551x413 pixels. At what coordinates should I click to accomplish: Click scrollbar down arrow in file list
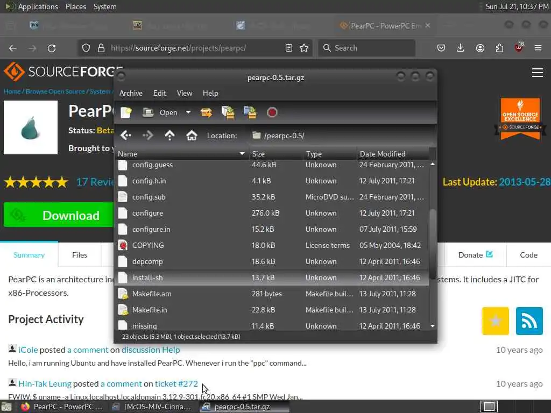tap(433, 326)
